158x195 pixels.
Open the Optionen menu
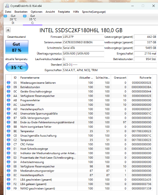[36, 12]
